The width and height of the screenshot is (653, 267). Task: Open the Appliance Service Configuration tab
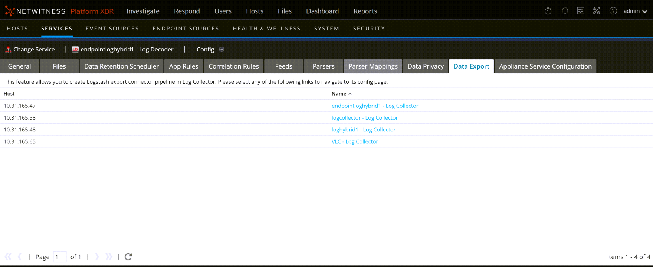click(x=545, y=66)
